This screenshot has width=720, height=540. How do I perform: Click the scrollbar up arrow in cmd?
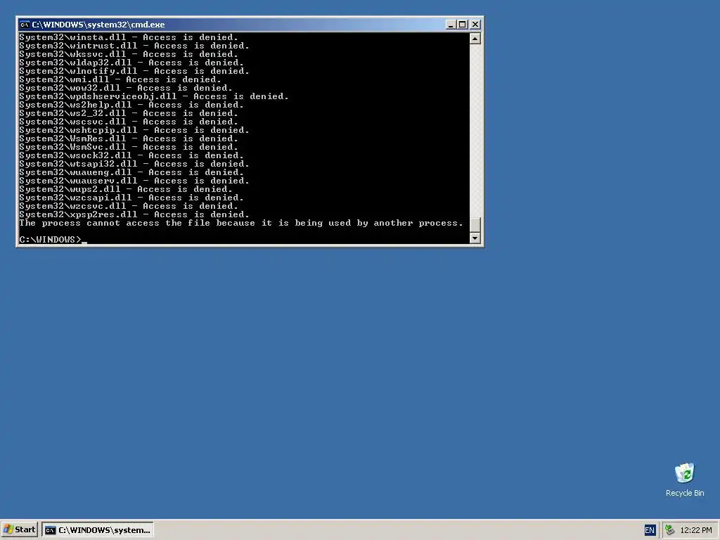click(x=475, y=39)
